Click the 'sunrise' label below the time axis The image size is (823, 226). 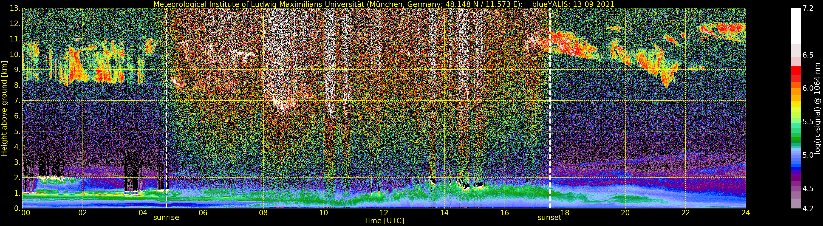166,218
